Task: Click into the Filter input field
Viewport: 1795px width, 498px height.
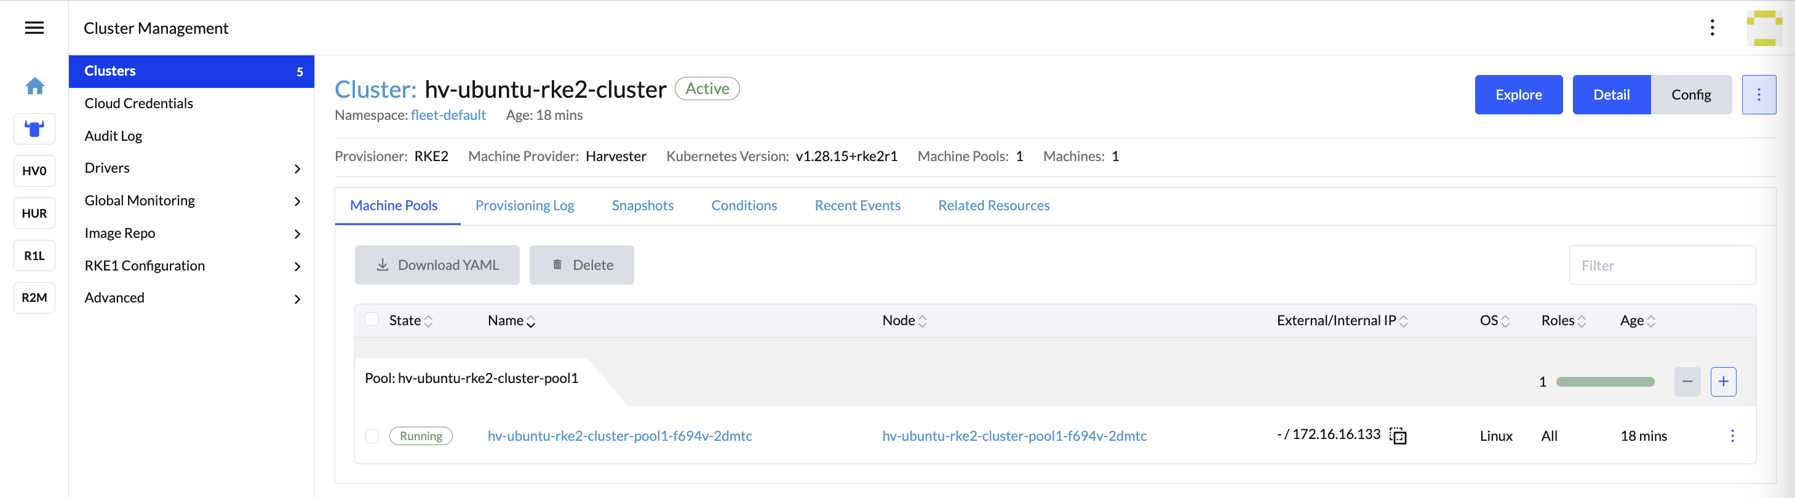Action: point(1662,266)
